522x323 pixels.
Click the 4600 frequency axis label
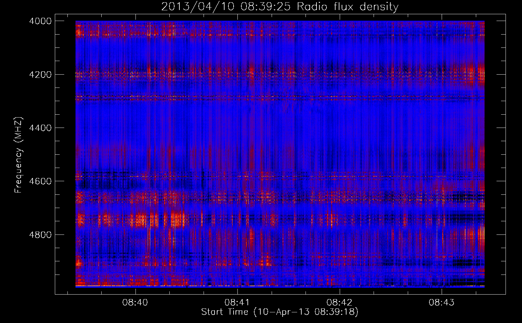tap(40, 181)
